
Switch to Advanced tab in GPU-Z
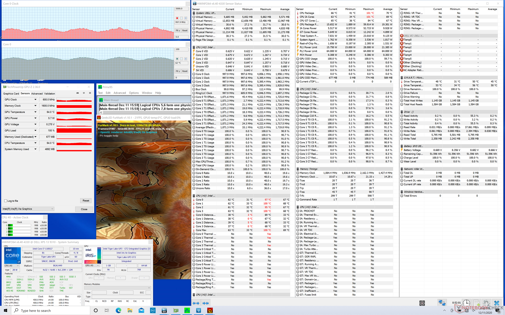click(x=37, y=94)
